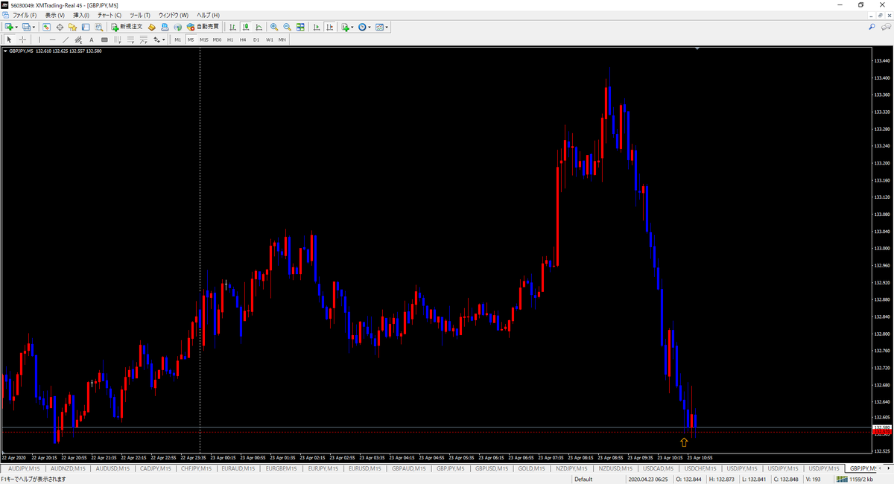Toggle chart shift icon
894x484 pixels.
[329, 27]
